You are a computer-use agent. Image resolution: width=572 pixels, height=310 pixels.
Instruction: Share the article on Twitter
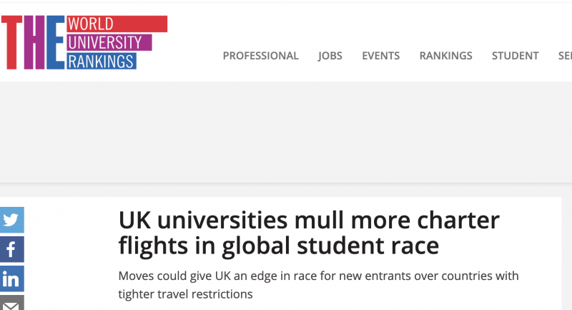tap(11, 220)
